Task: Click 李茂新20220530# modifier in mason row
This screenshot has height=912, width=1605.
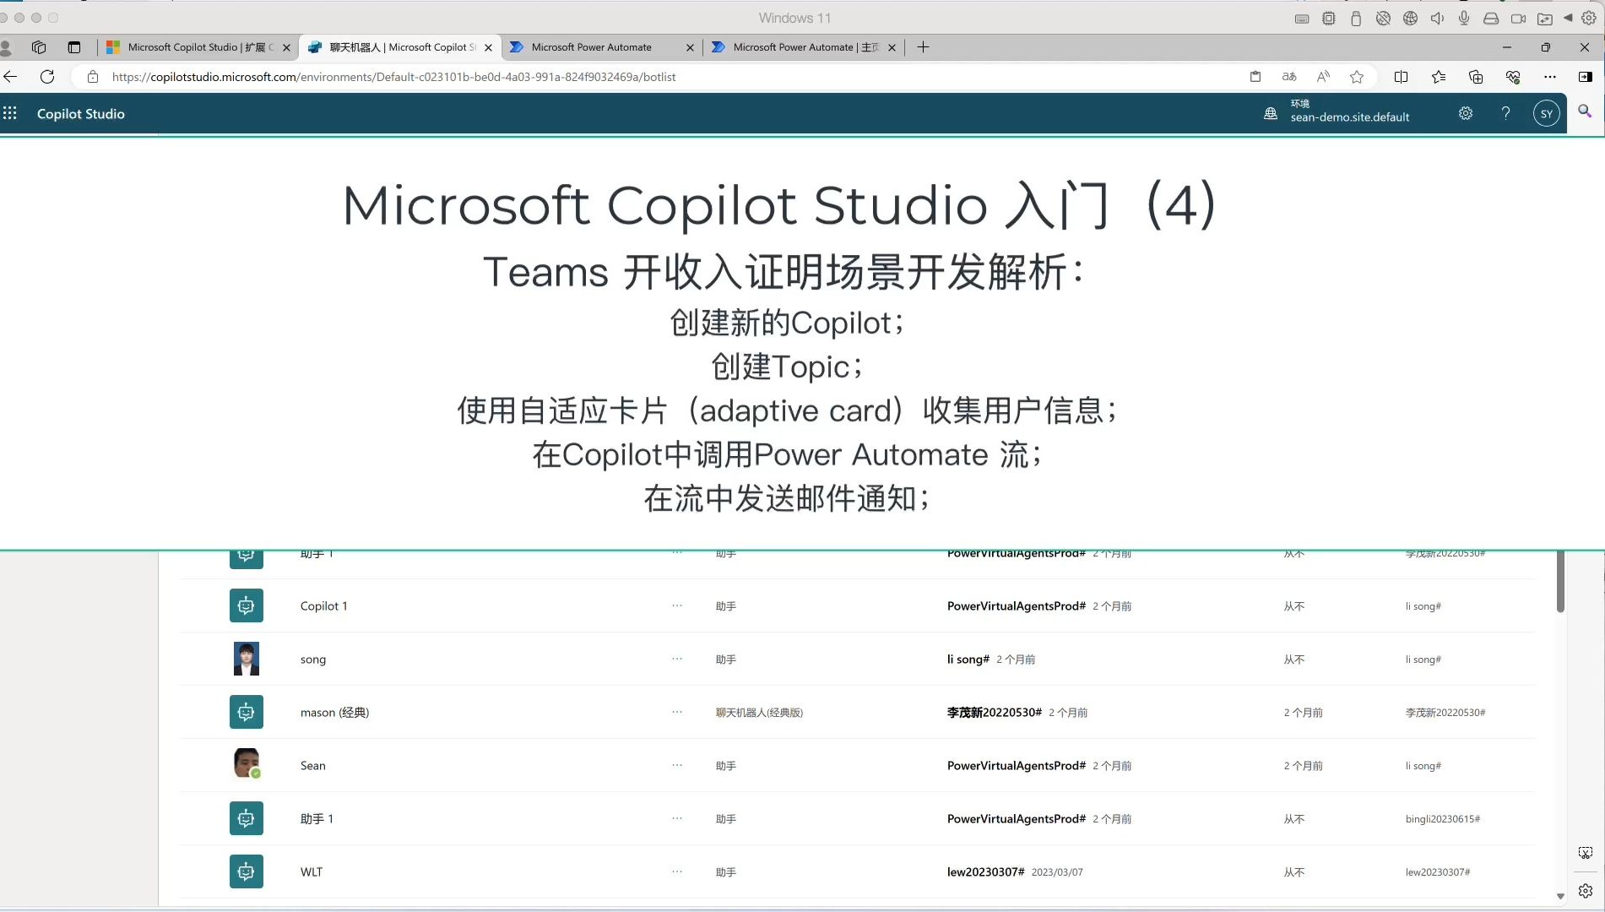Action: (x=995, y=713)
